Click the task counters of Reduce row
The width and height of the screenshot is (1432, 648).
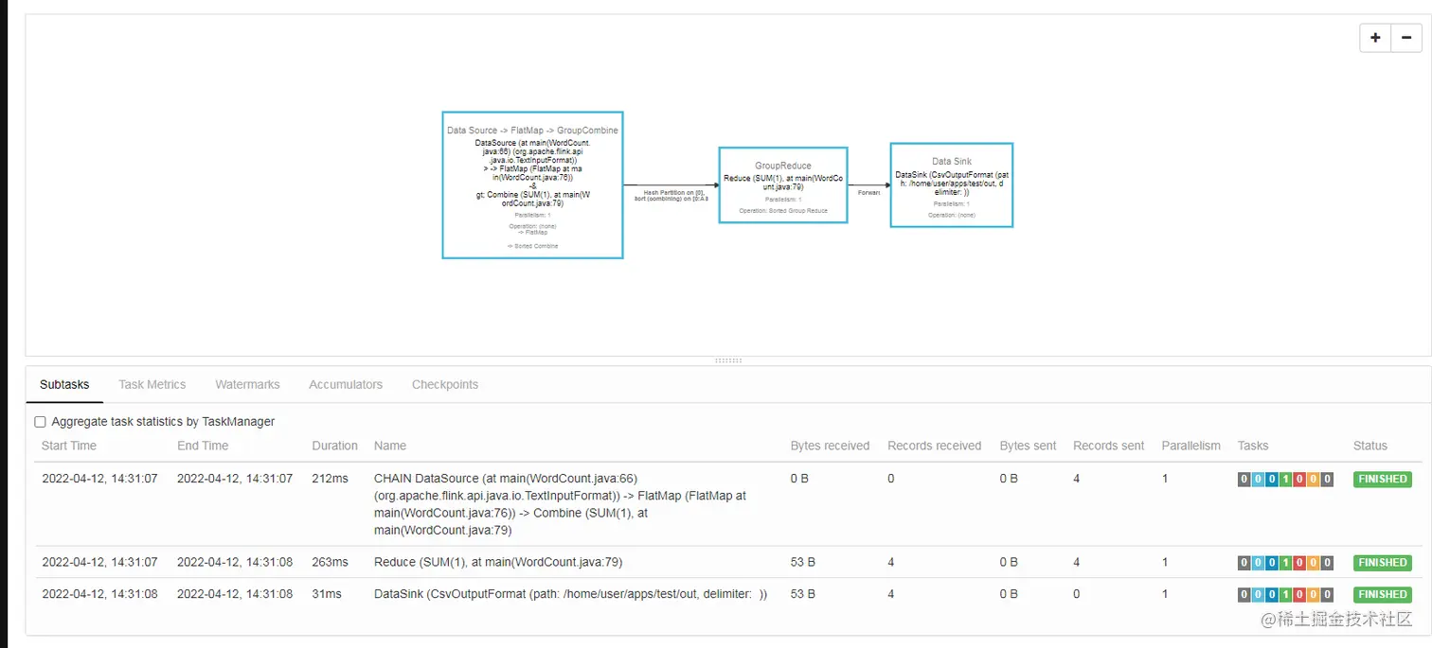pos(1285,562)
